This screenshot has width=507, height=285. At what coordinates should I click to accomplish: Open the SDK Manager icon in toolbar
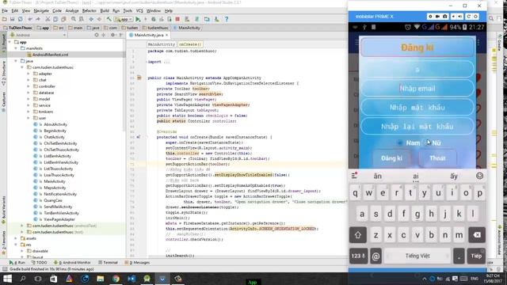pos(216,19)
